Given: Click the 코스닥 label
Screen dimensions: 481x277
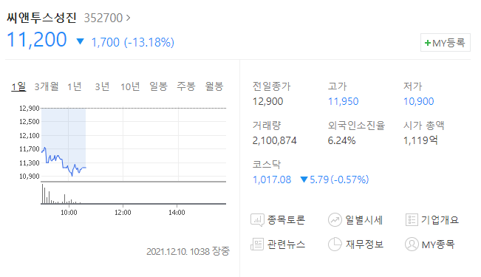Looking at the screenshot, I should point(266,165).
